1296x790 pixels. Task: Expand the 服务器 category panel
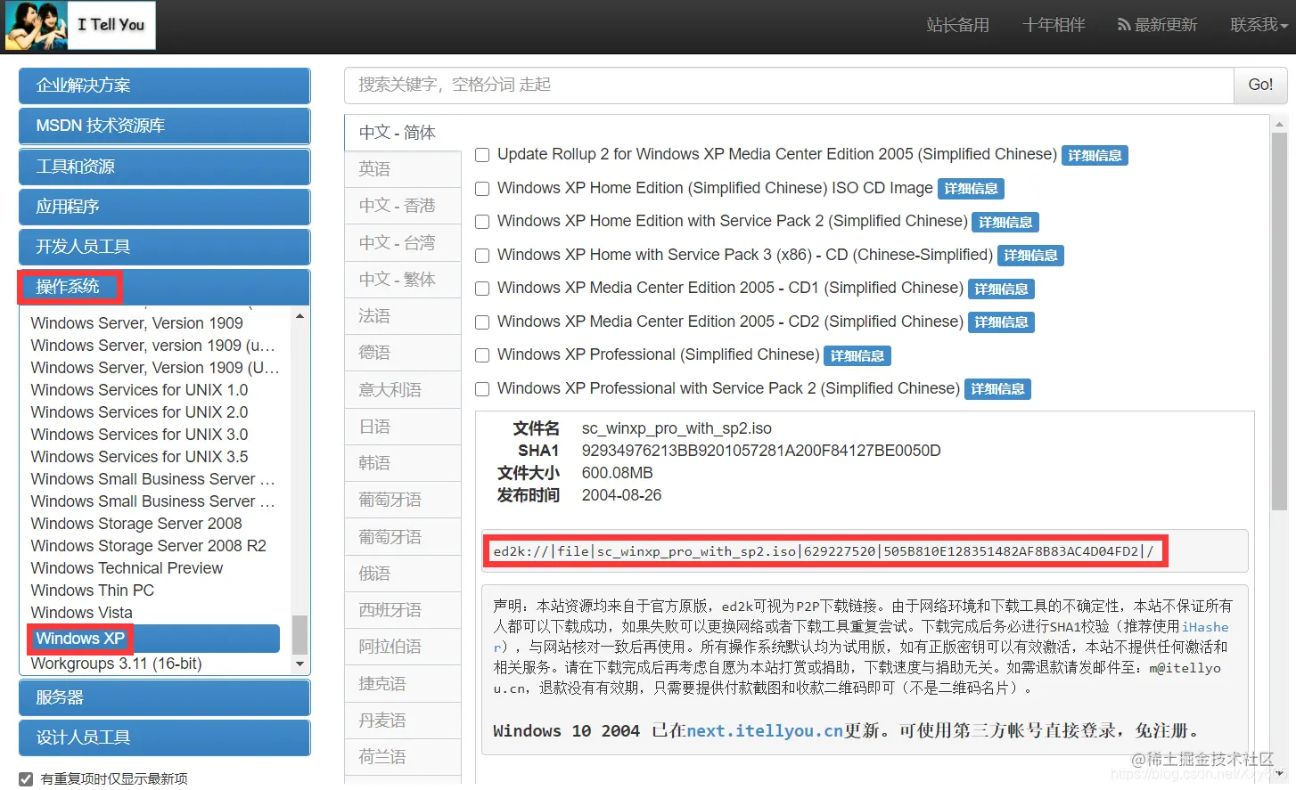[x=164, y=697]
